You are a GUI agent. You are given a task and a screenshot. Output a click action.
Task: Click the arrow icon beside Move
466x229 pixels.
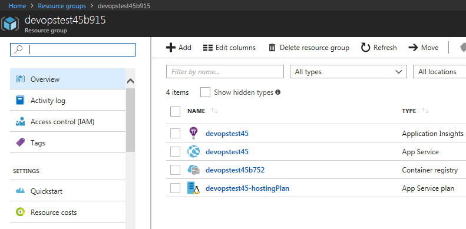coord(413,48)
